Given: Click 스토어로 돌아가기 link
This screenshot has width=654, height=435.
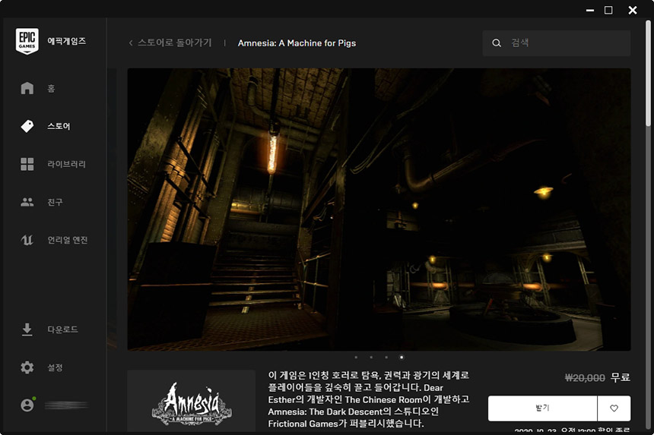Looking at the screenshot, I should (x=175, y=43).
